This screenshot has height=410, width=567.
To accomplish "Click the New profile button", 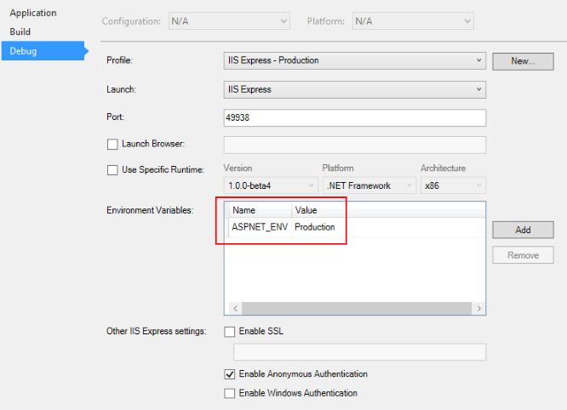I will tap(523, 61).
